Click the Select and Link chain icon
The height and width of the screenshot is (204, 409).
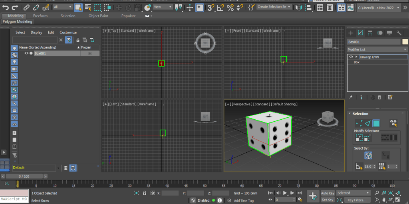point(26,7)
